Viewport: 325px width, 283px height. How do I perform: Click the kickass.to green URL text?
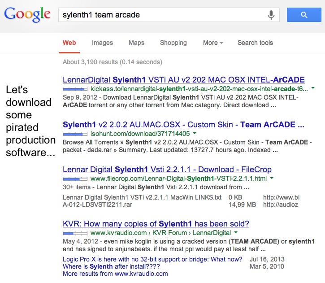[199, 89]
